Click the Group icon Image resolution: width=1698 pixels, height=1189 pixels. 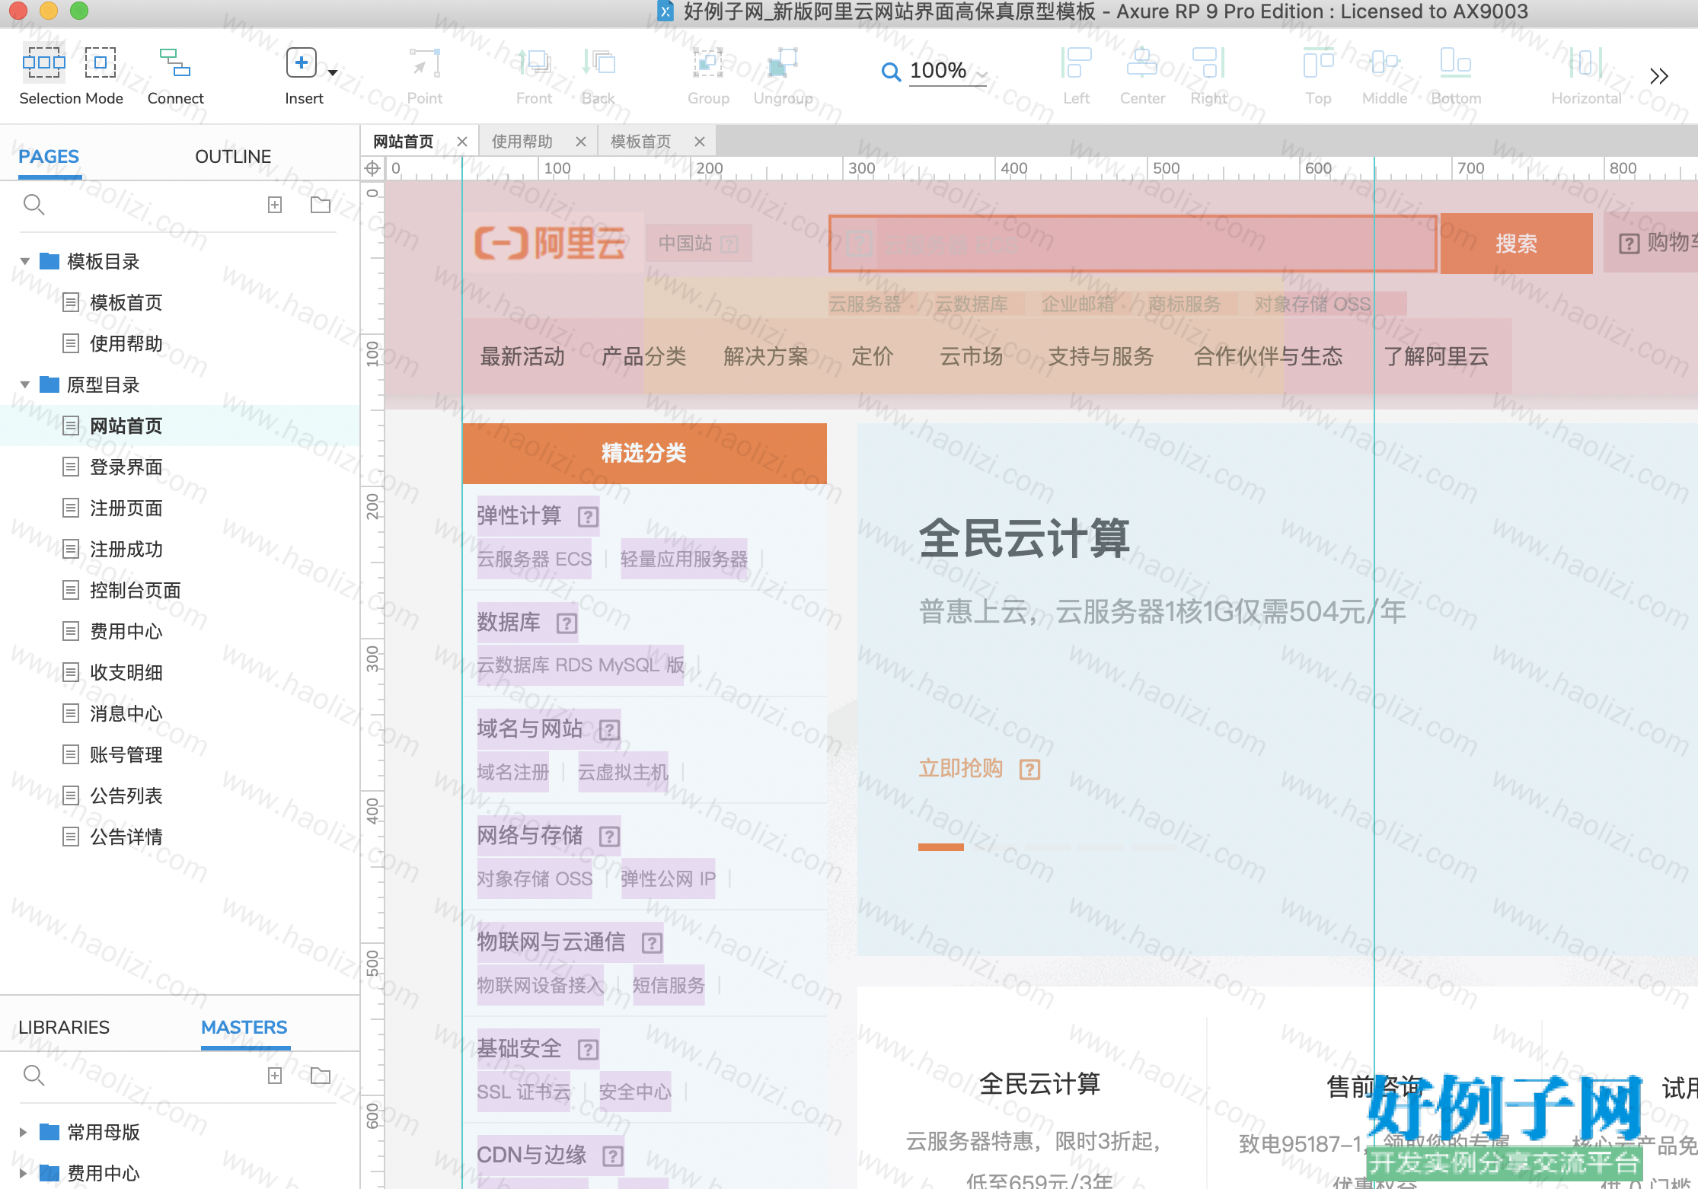coord(708,62)
